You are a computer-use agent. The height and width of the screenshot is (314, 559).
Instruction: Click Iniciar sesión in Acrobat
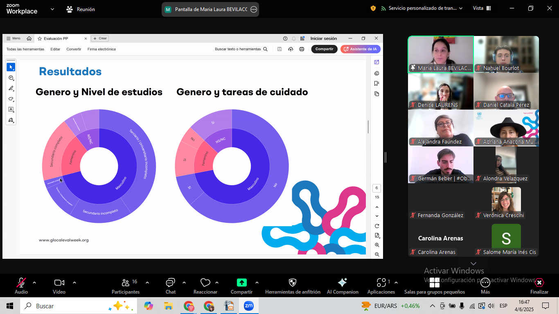tap(324, 38)
